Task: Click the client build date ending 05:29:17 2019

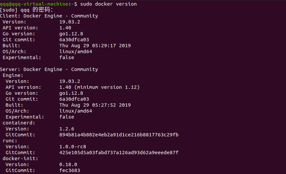Action: (95, 46)
